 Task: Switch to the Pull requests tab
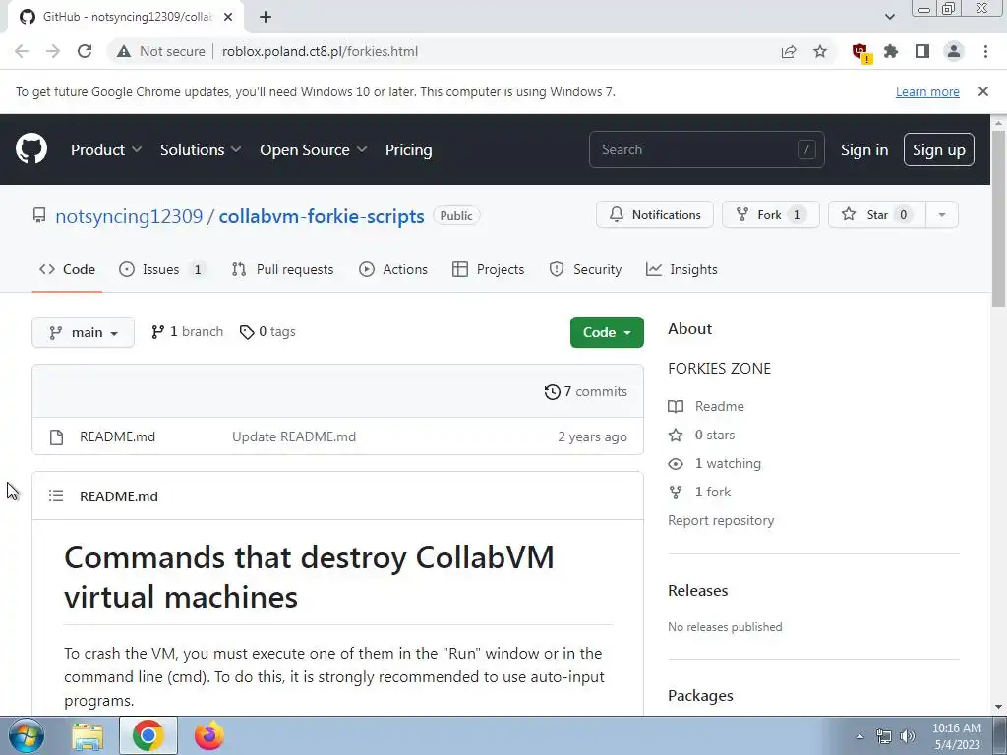[282, 269]
